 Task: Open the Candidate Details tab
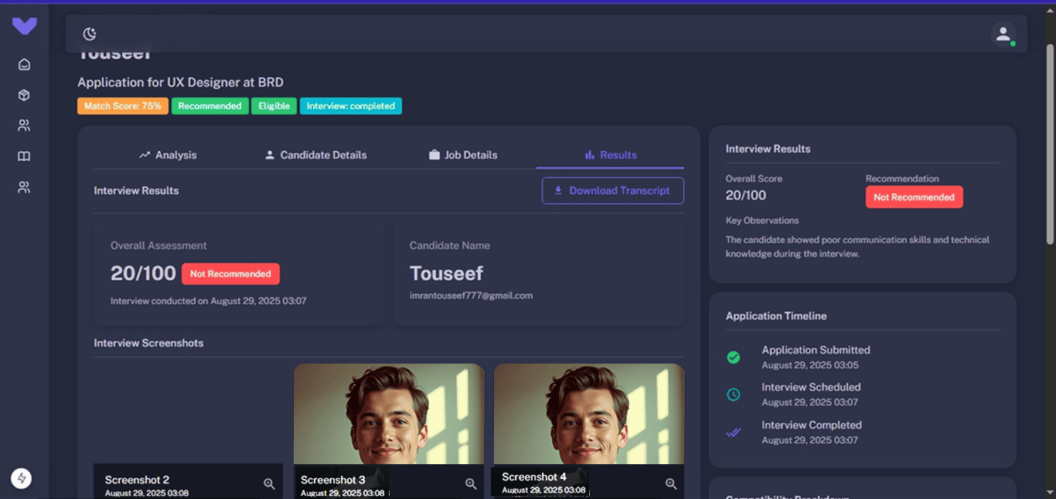tap(315, 155)
